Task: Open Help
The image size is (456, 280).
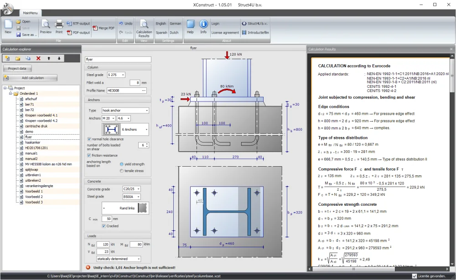Action: tap(190, 27)
